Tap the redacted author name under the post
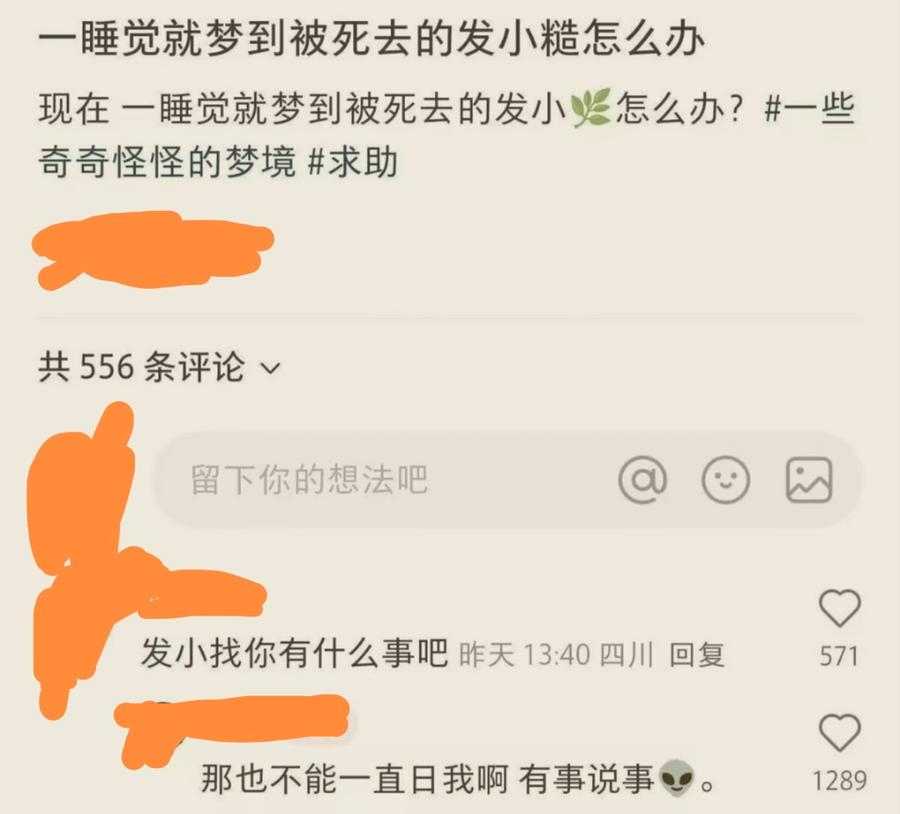The height and width of the screenshot is (814, 900). (152, 249)
